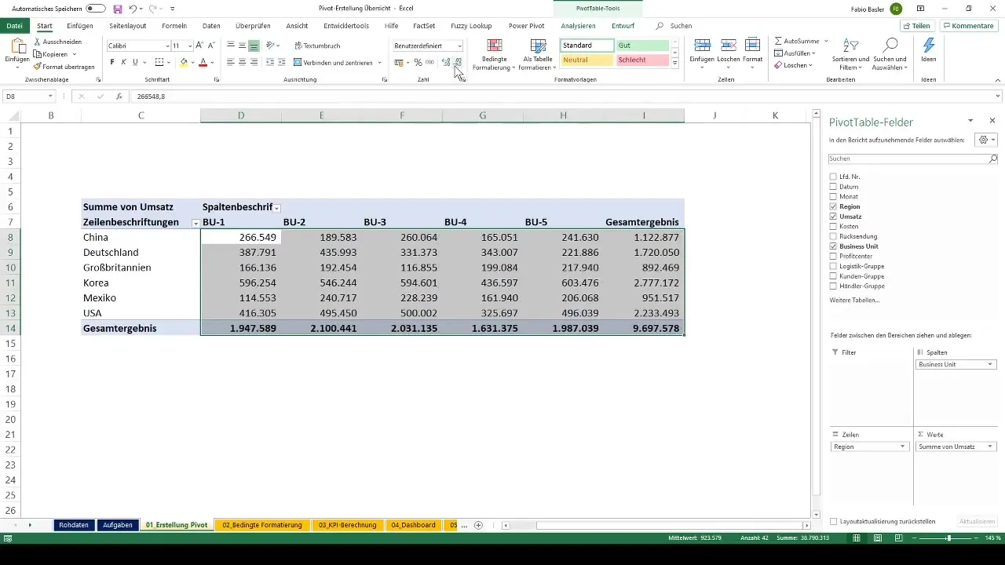Click the borders icon in Schriftart
This screenshot has height=565, width=1005.
(x=159, y=62)
